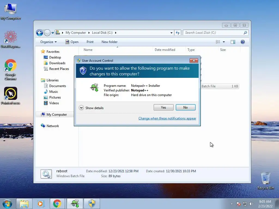Expand Show details chevron in the UAC dialog
The image size is (279, 209).
81,108
